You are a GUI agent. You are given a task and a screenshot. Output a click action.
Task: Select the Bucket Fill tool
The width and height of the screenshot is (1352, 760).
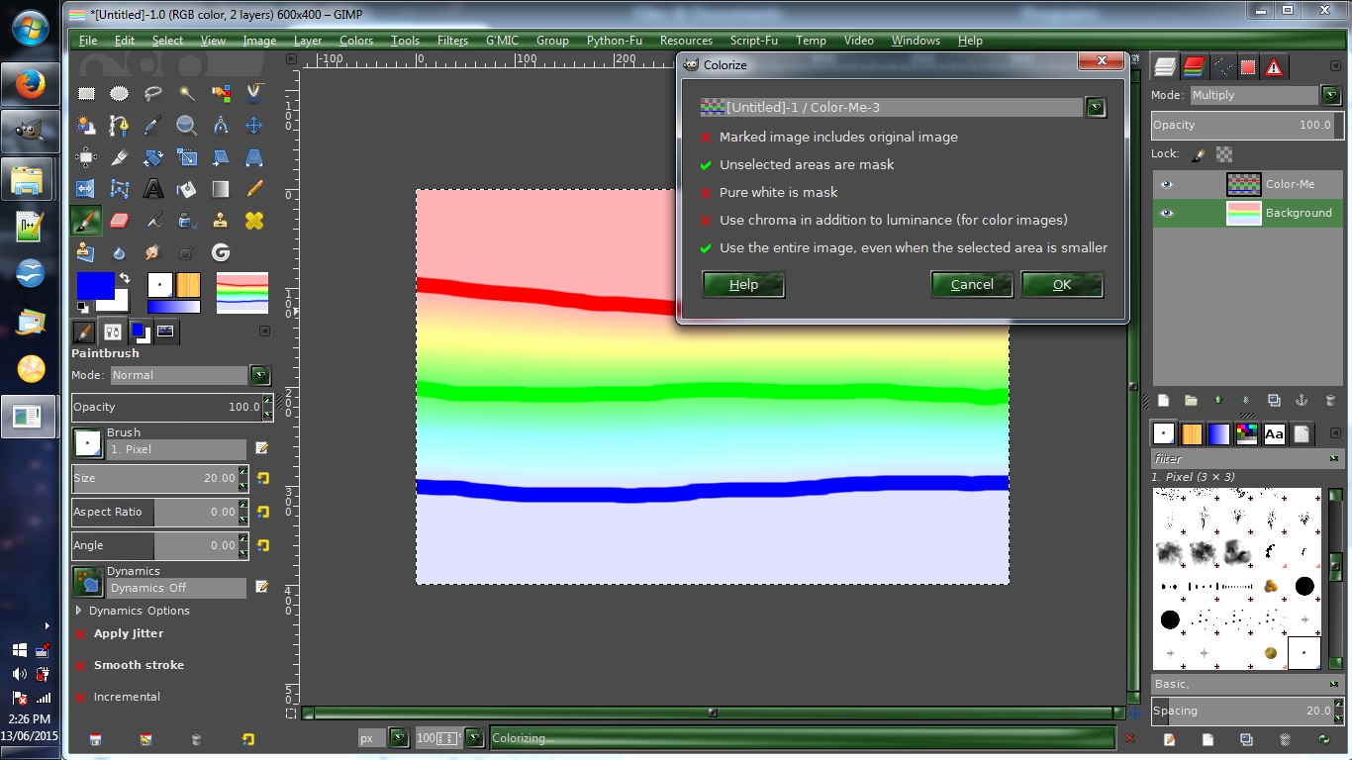click(187, 188)
